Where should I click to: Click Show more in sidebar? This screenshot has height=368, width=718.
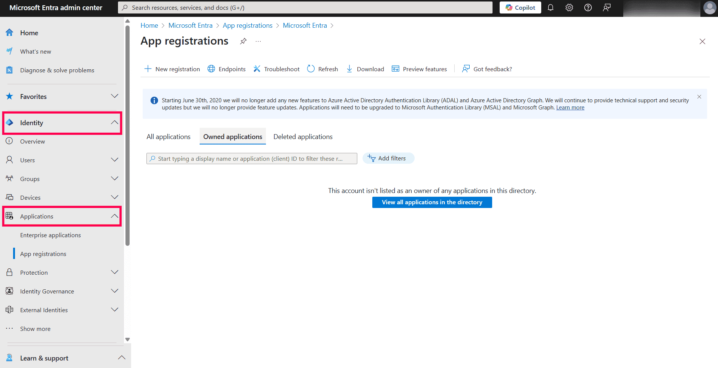tap(35, 329)
